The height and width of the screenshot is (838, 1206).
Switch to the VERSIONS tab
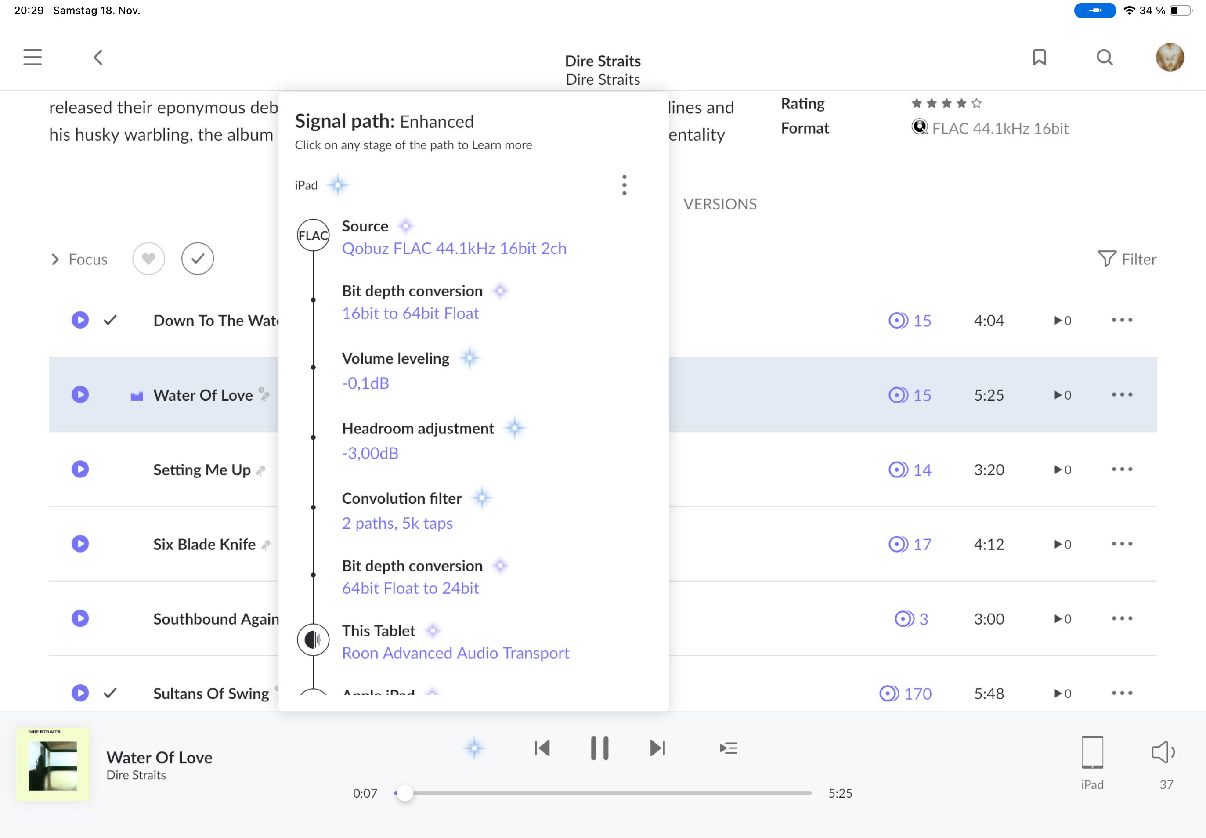(720, 204)
